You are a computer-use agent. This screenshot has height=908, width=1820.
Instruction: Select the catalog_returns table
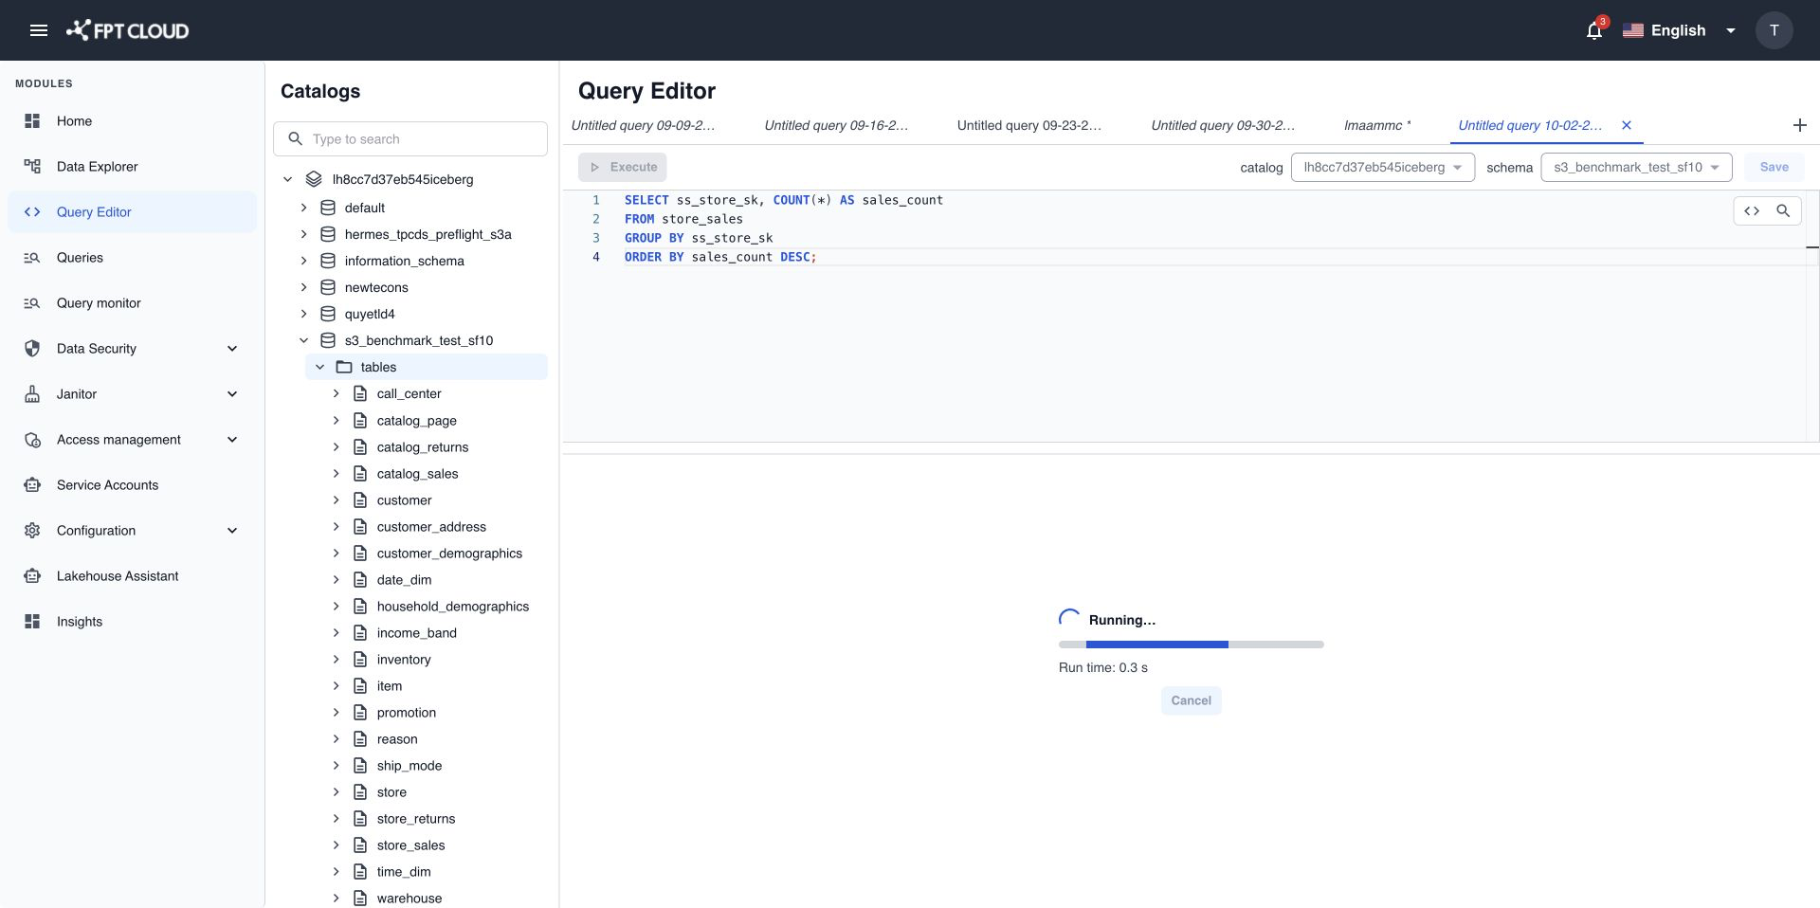423,446
